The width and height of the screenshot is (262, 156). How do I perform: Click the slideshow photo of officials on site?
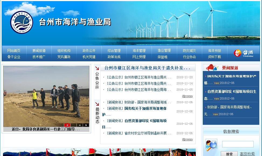tap(46, 96)
